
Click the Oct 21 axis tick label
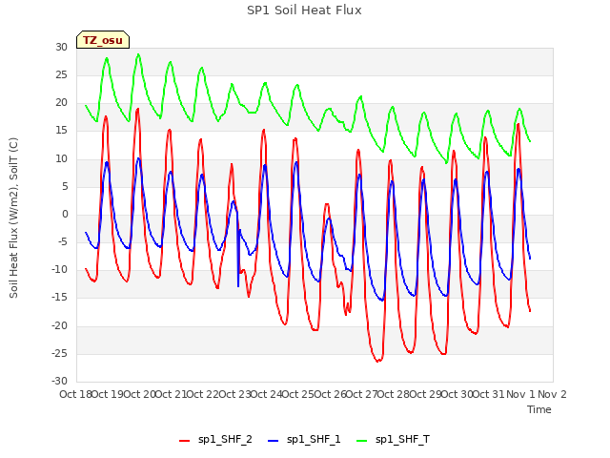click(x=172, y=394)
